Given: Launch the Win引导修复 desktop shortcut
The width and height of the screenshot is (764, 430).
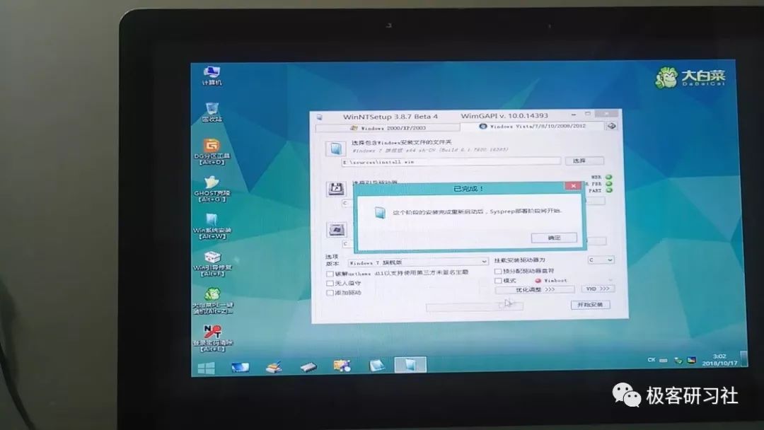Looking at the screenshot, I should pos(212,264).
